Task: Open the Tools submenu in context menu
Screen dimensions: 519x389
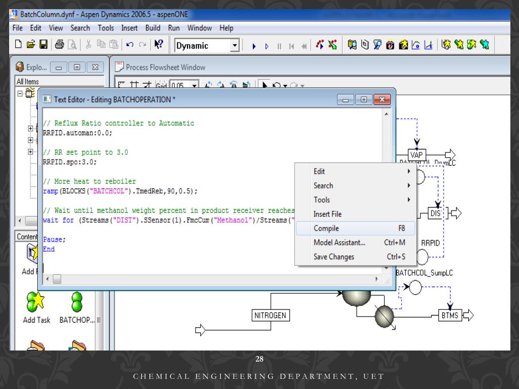Action: coord(356,200)
